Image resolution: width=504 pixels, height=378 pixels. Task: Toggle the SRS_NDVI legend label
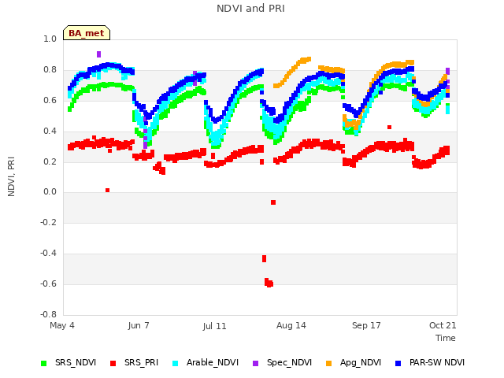76,362
